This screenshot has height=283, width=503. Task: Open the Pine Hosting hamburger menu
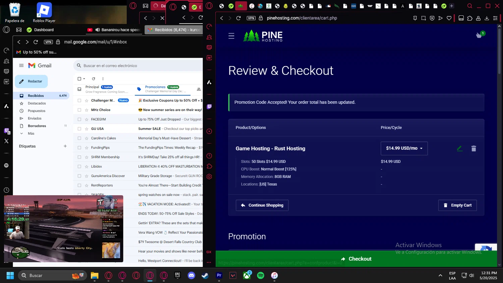pos(231,36)
